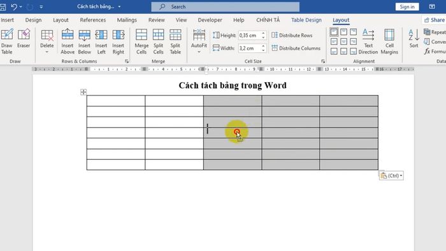Set alignment to Align Bottom Center
This screenshot has height=251, width=446.
coord(343,52)
